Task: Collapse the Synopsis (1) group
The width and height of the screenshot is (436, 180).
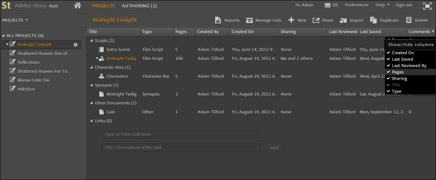Action: 92,85
